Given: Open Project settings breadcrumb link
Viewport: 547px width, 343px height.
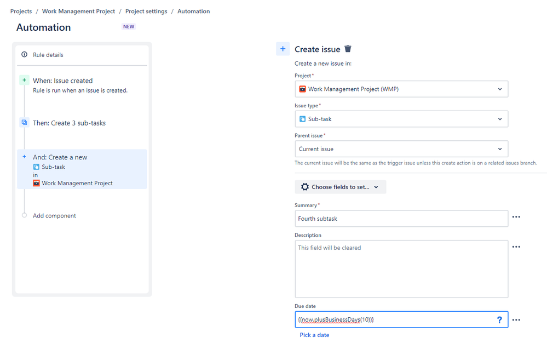Looking at the screenshot, I should (146, 11).
